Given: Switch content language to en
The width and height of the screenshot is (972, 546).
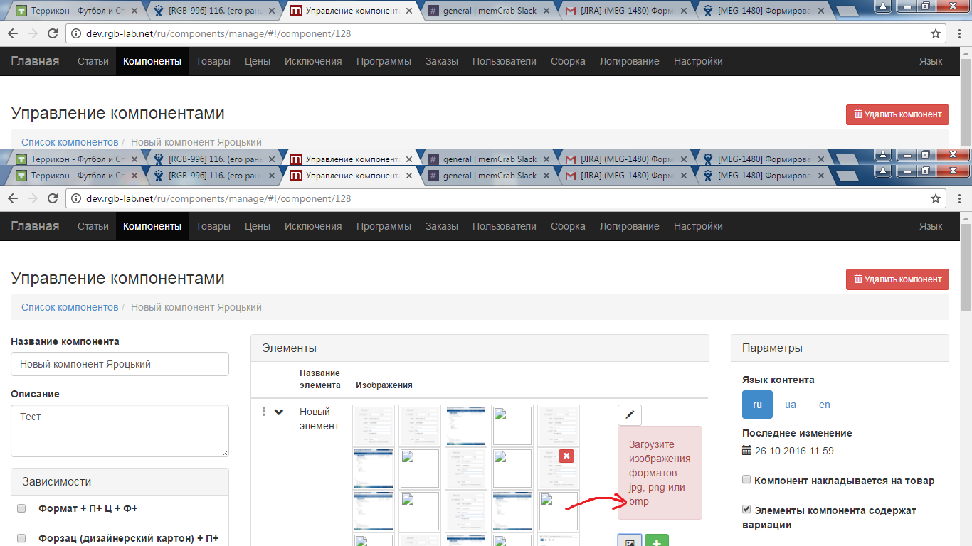Looking at the screenshot, I should tap(824, 405).
